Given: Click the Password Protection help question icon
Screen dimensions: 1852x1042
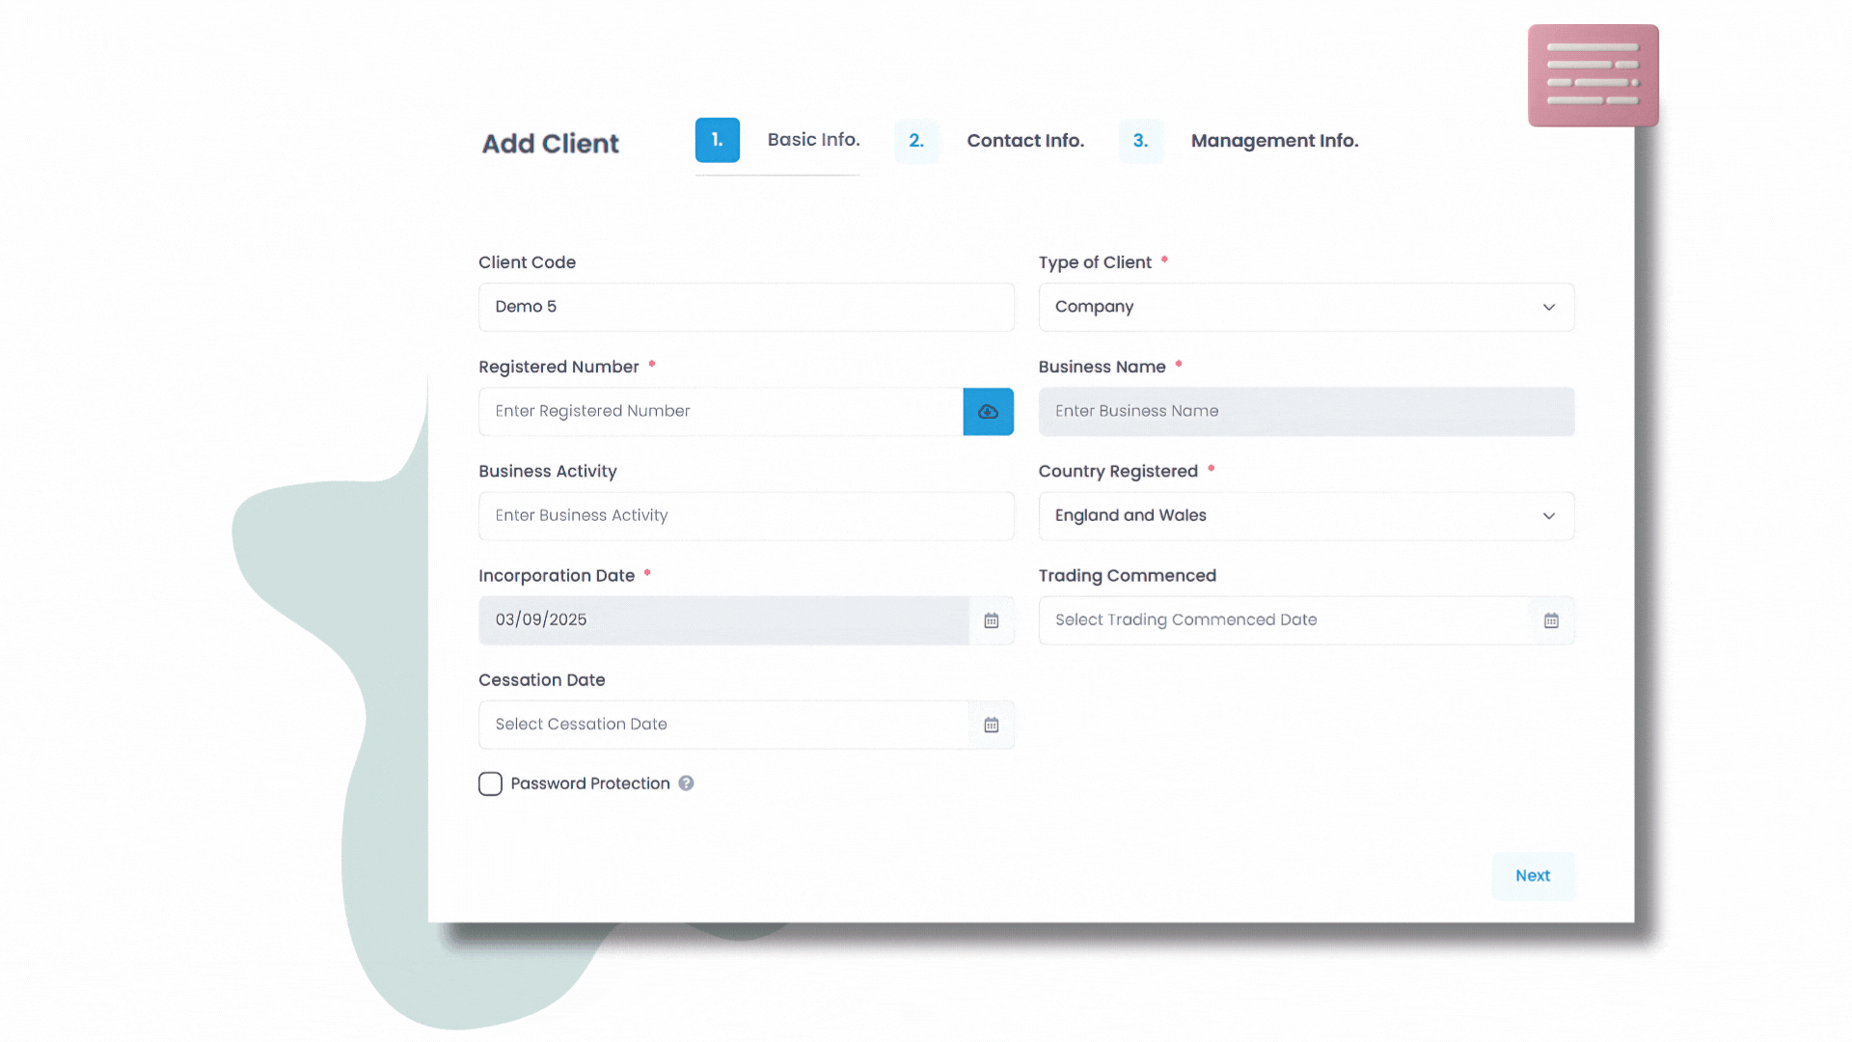Looking at the screenshot, I should 686,783.
